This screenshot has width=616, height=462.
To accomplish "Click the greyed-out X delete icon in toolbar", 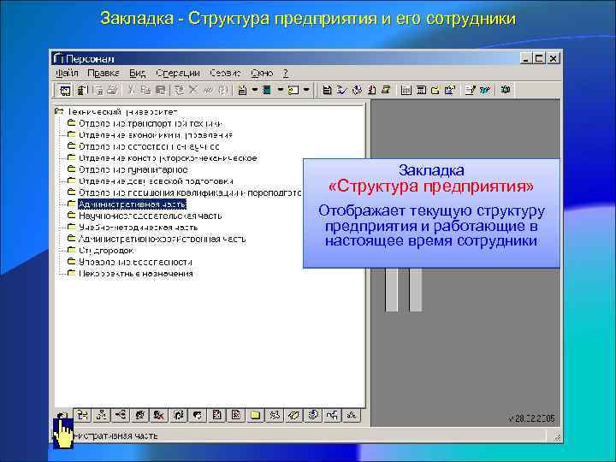I will tap(192, 90).
